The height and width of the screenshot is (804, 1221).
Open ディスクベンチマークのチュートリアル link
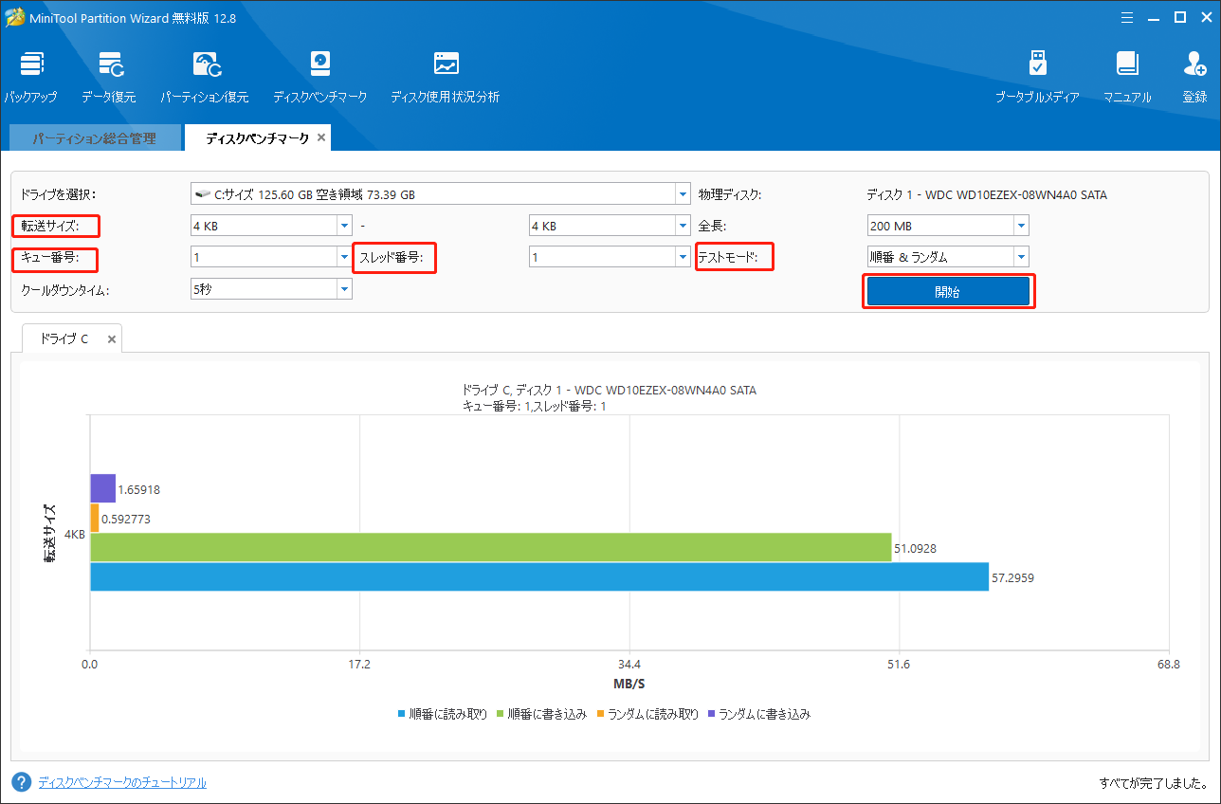coord(122,782)
